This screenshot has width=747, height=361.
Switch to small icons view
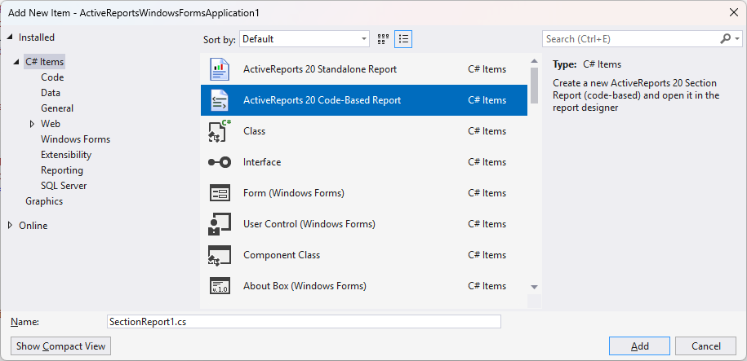click(383, 39)
